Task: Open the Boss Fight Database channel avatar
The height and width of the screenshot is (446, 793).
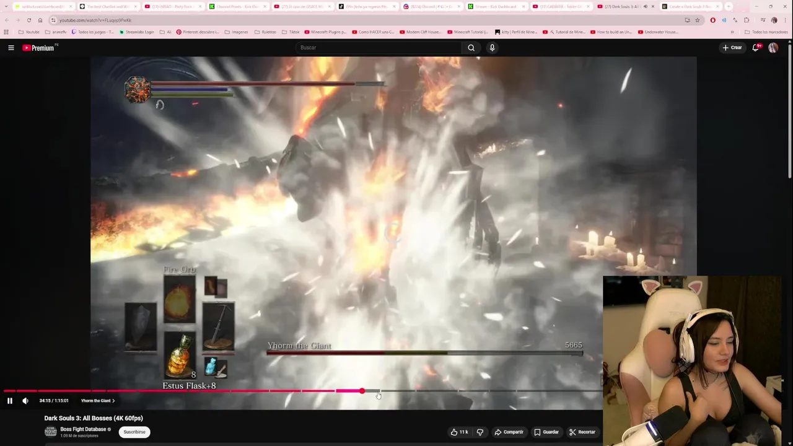Action: point(50,432)
